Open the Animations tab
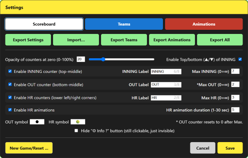This screenshot has width=248, height=158. (204, 24)
